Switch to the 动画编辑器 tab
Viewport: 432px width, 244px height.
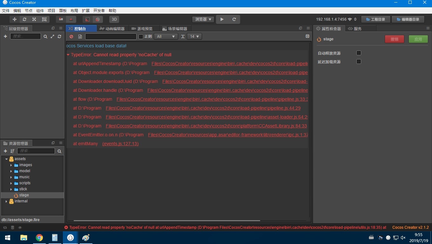[112, 29]
